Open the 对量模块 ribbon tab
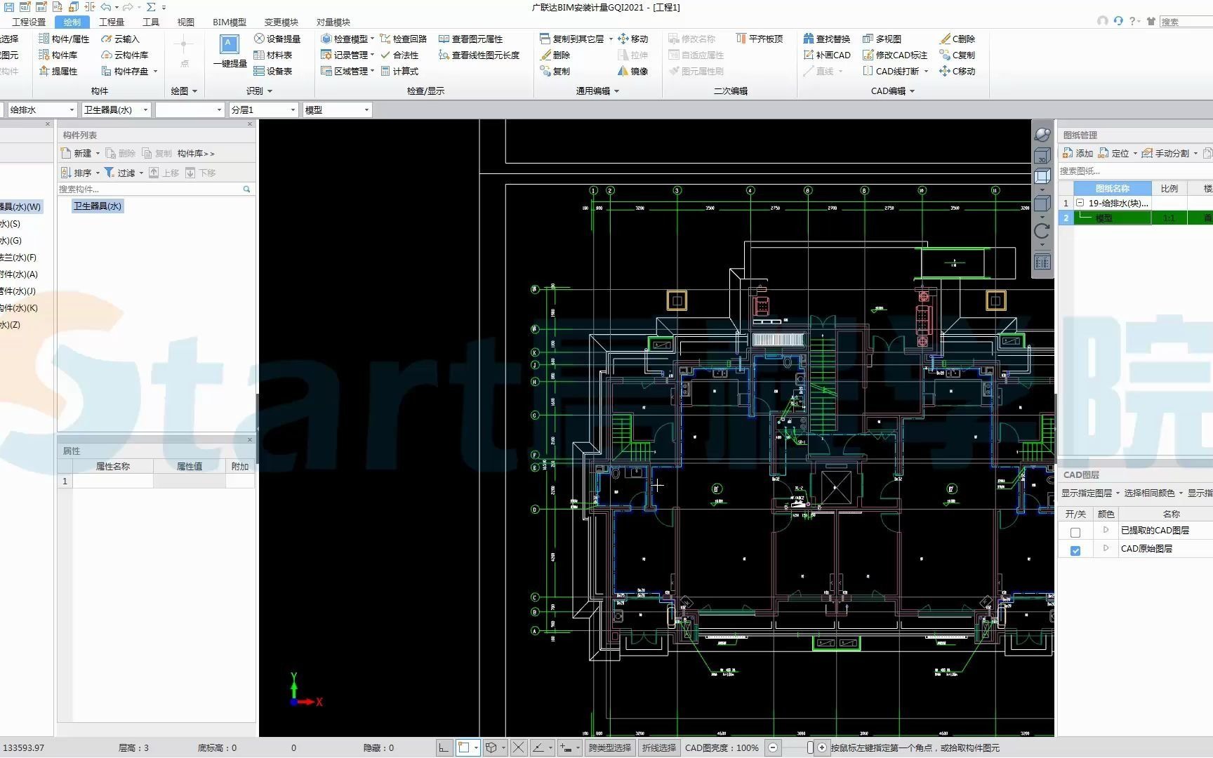Viewport: 1213px width, 758px height. (333, 22)
